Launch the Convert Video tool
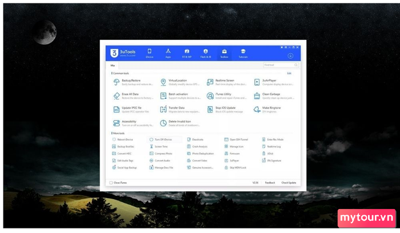This screenshot has width=400, height=233. pyautogui.click(x=197, y=160)
